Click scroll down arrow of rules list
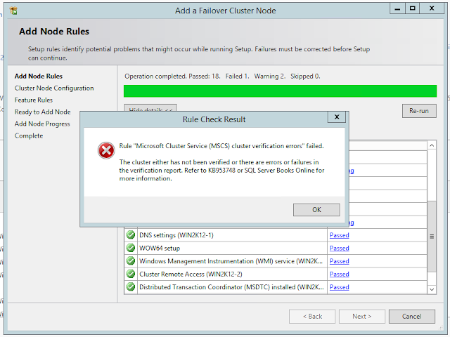 tap(432, 289)
